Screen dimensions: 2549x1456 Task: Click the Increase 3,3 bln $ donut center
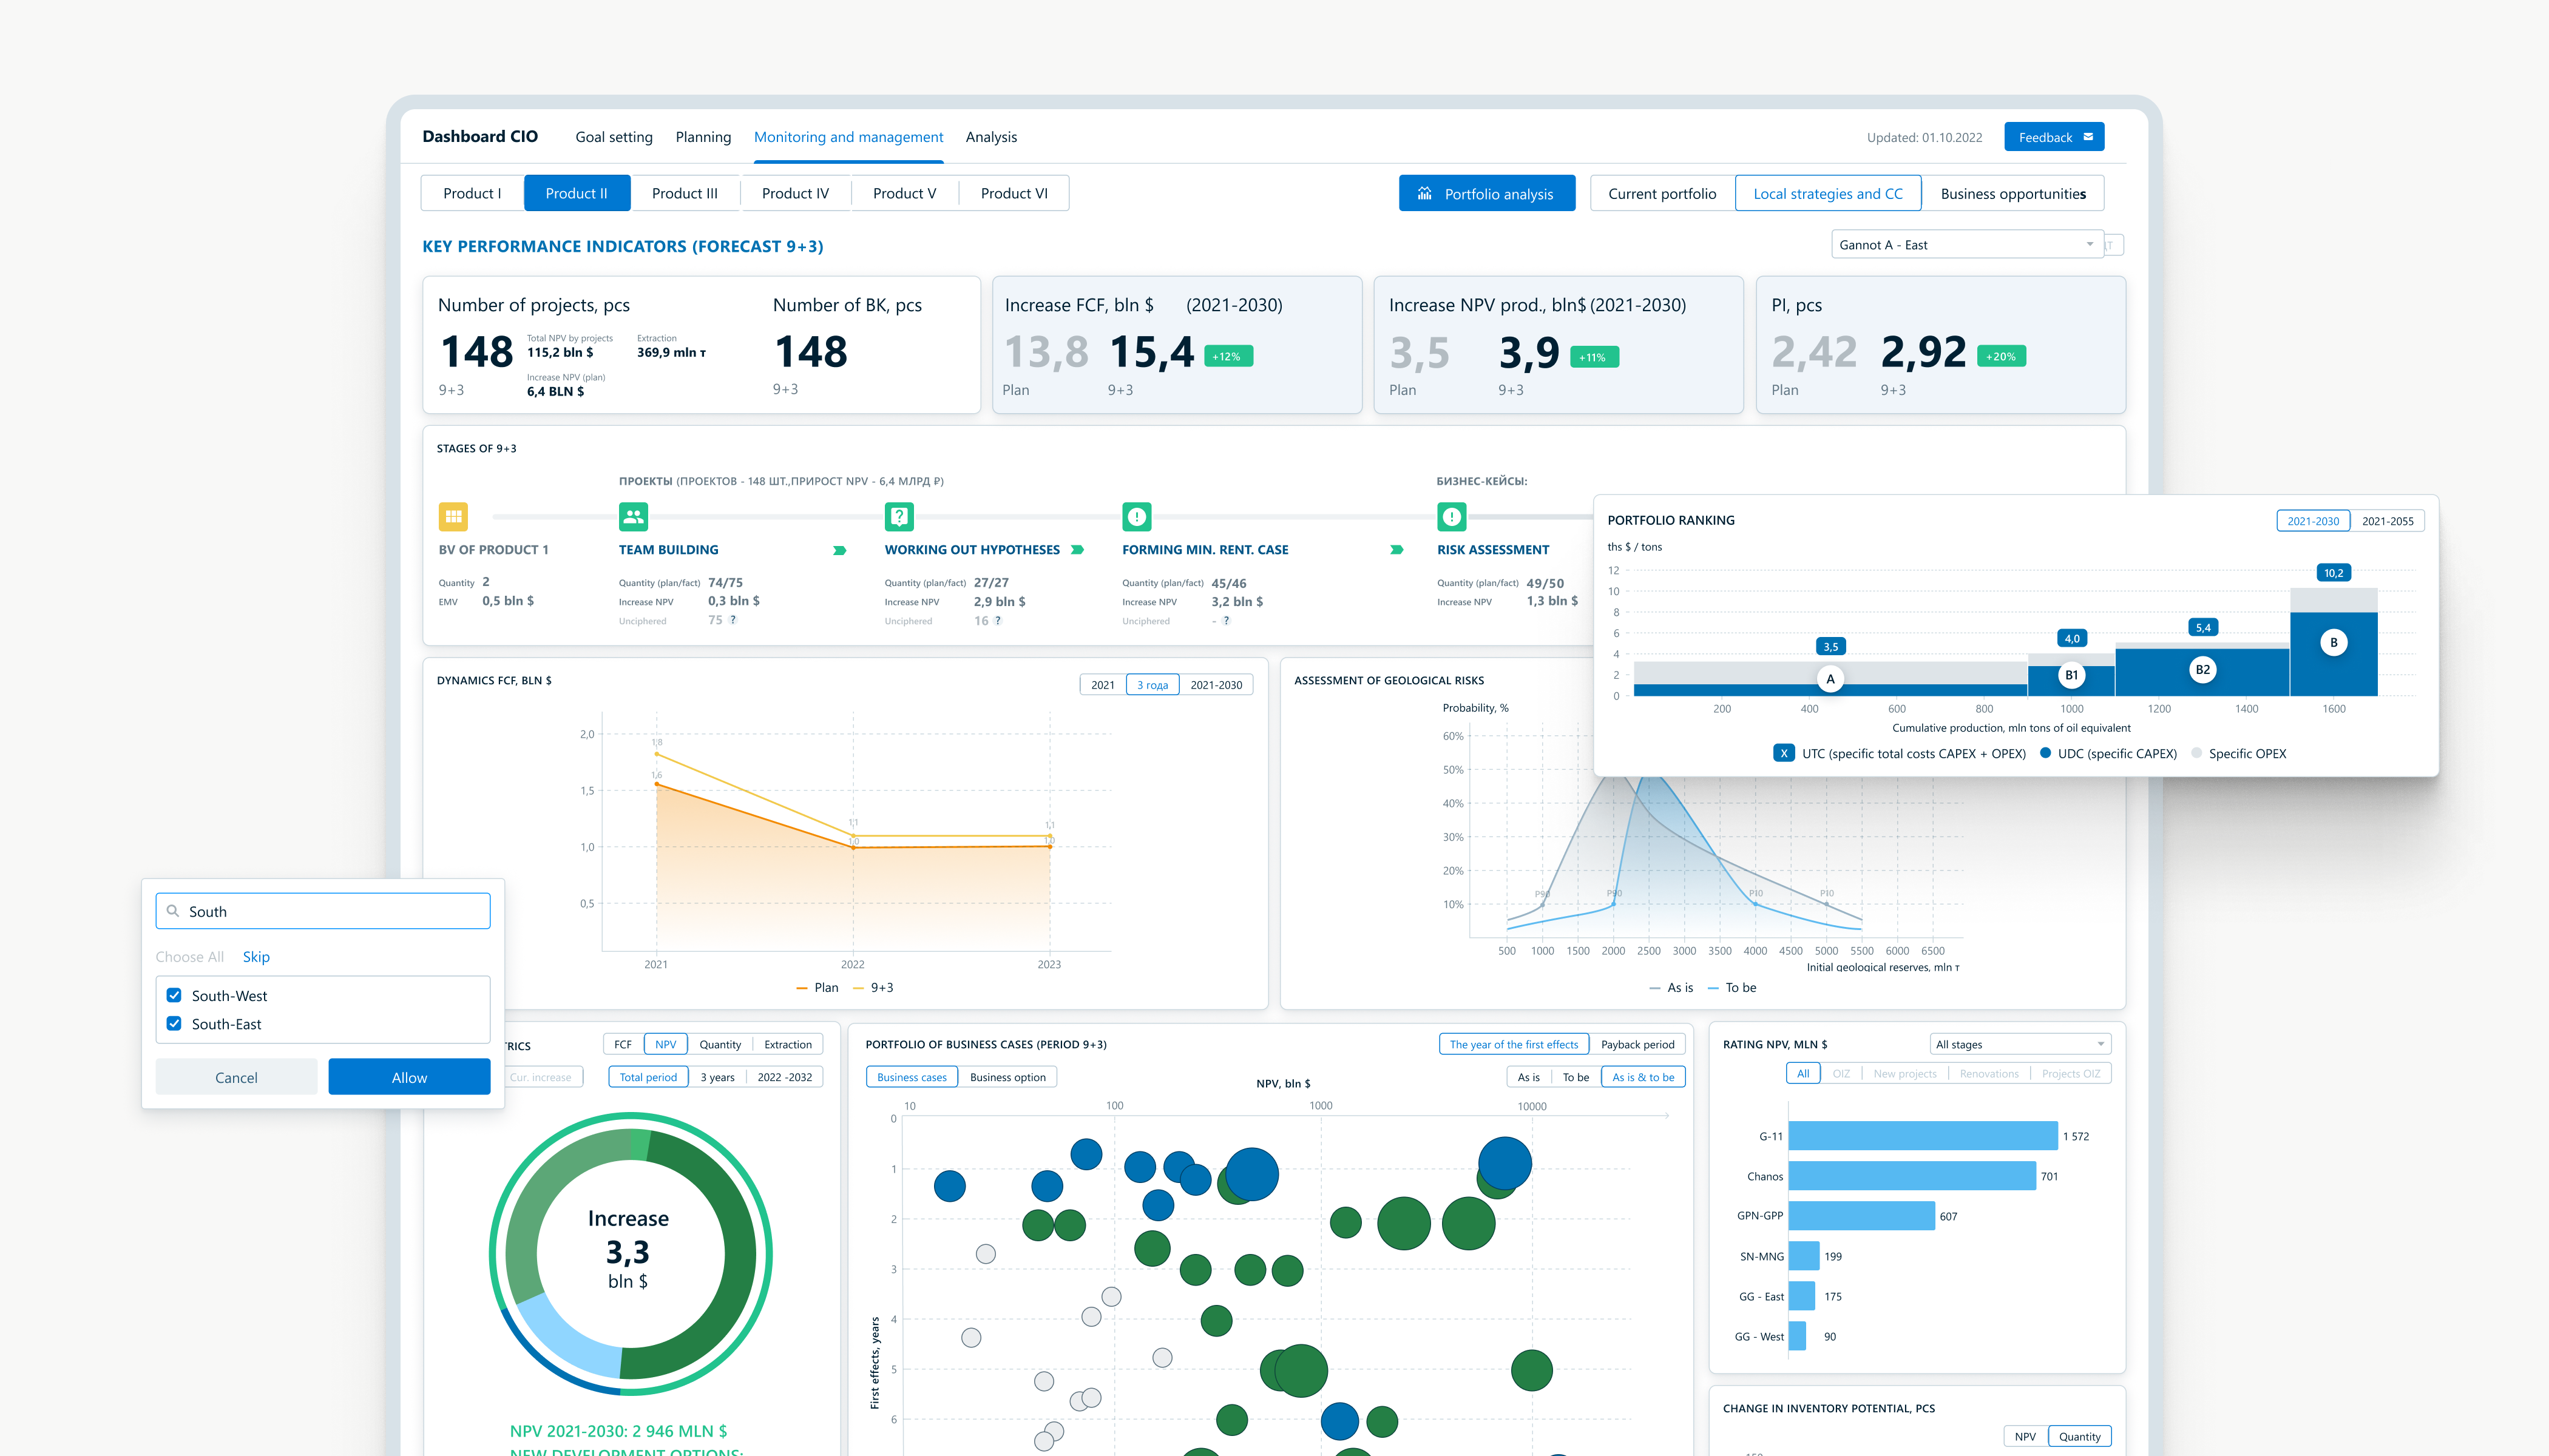[628, 1251]
